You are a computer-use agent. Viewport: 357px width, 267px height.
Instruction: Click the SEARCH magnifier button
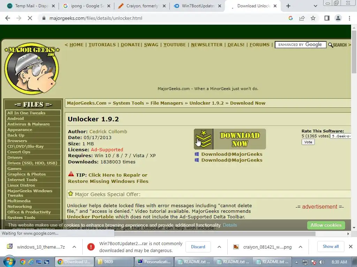point(337,45)
